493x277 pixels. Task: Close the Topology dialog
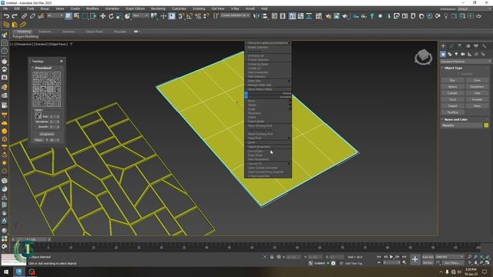[x=62, y=62]
